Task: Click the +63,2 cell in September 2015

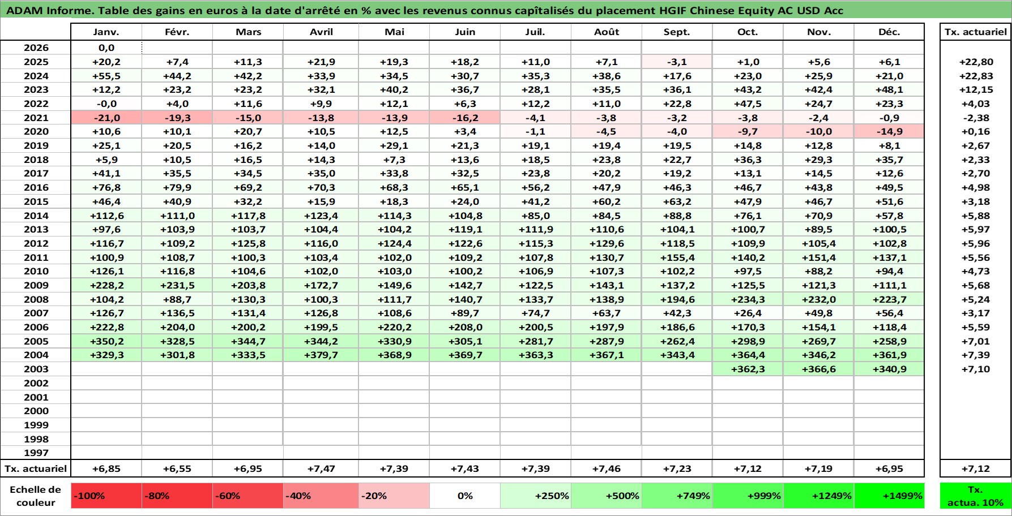Action: pyautogui.click(x=677, y=201)
